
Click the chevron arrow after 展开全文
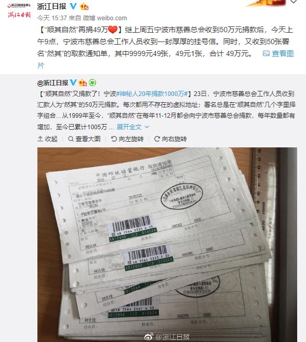tap(147, 127)
